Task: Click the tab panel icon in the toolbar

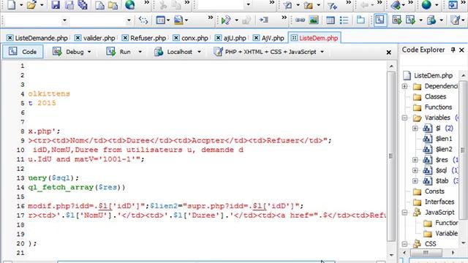Action: click(361, 20)
